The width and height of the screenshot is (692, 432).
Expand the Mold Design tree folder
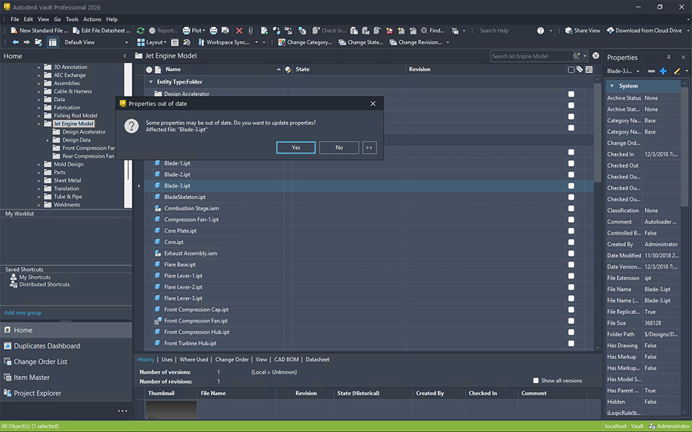pyautogui.click(x=39, y=165)
